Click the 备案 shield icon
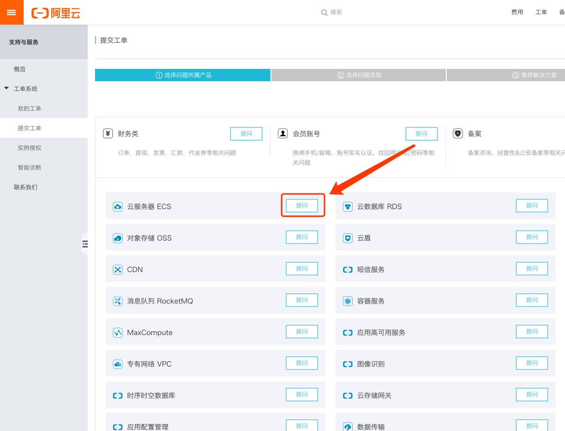565x431 pixels. pyautogui.click(x=458, y=133)
